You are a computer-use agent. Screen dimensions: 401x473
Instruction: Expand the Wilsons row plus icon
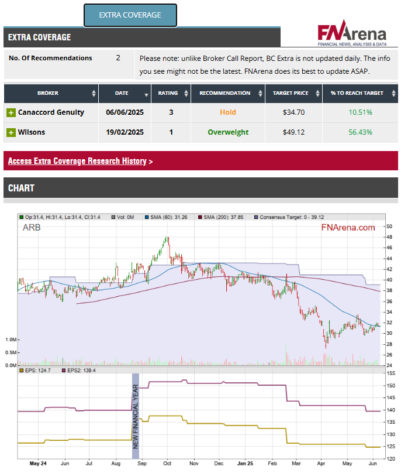point(11,133)
